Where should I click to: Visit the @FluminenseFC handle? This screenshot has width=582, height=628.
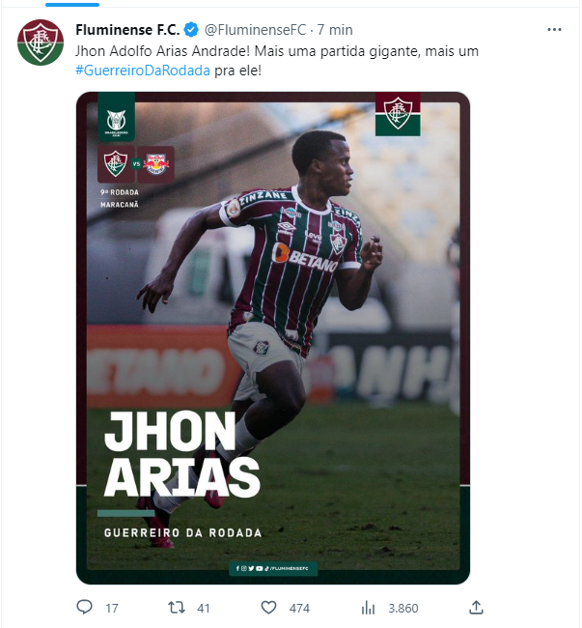255,30
